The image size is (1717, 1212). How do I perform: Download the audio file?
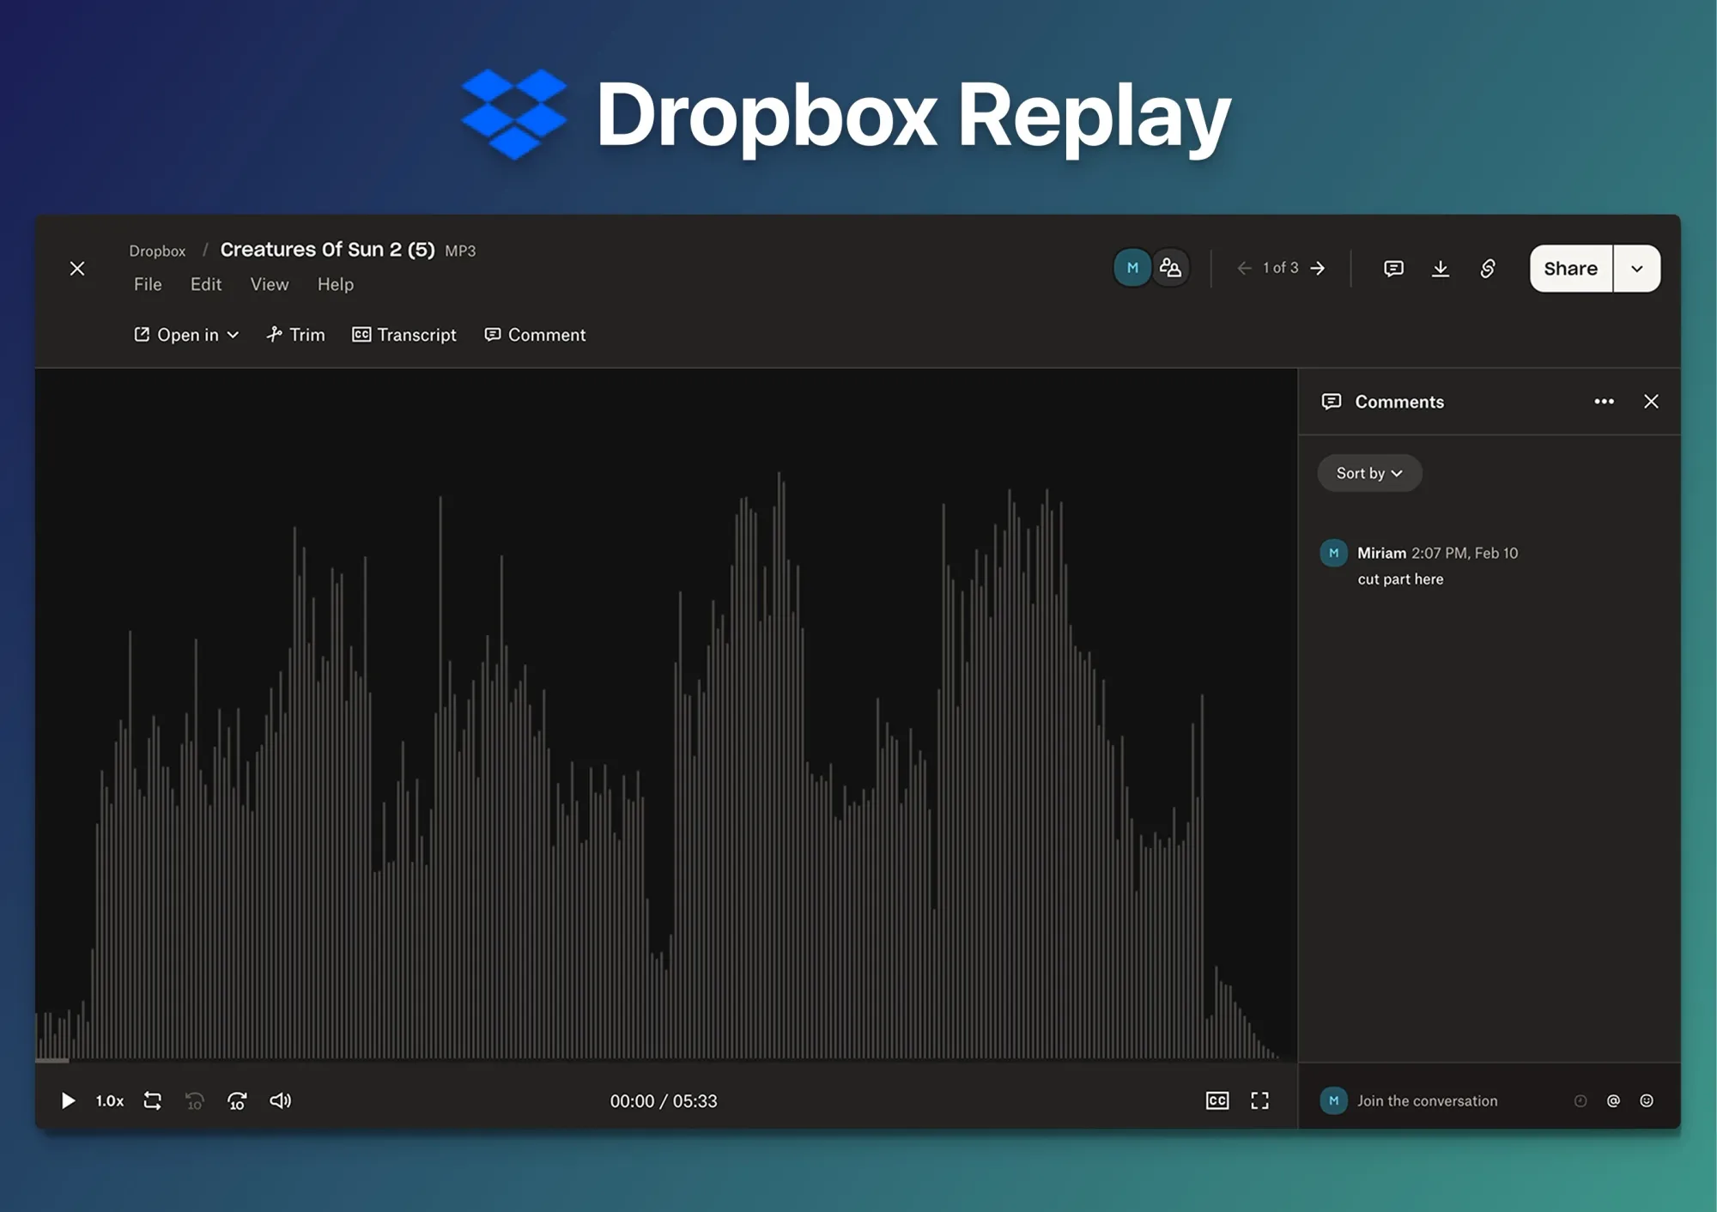coord(1441,268)
